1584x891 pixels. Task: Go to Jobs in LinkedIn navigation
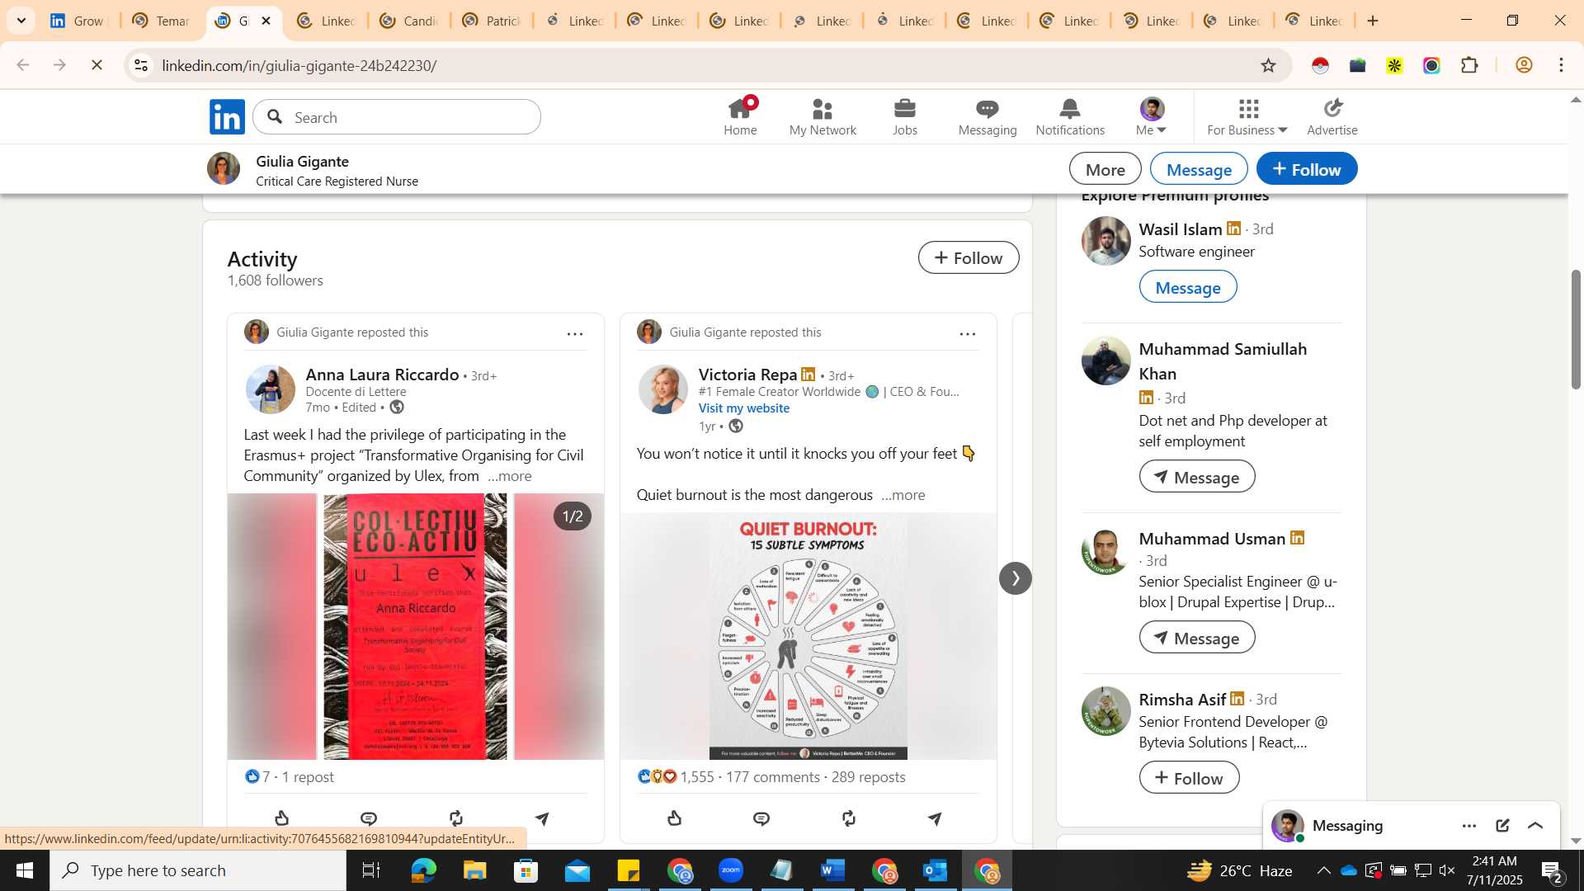point(905,116)
